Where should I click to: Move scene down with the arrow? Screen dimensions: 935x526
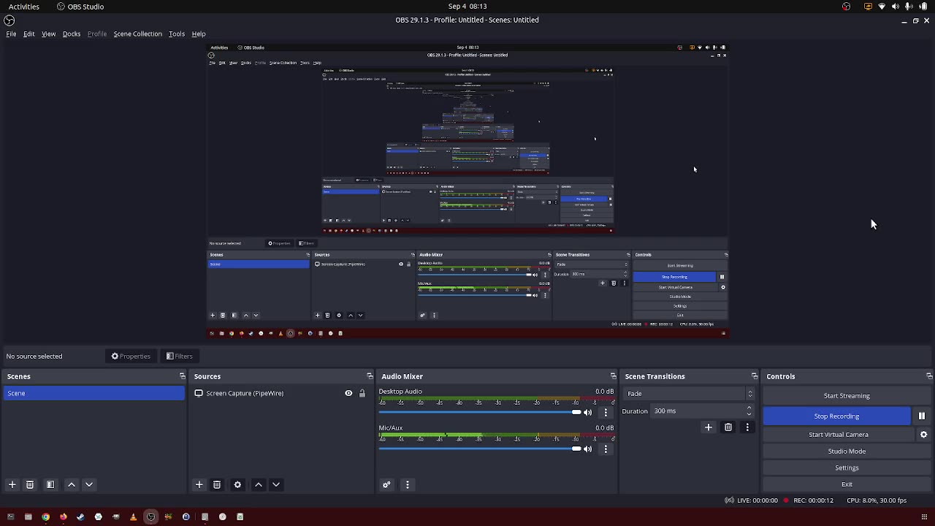tap(89, 484)
